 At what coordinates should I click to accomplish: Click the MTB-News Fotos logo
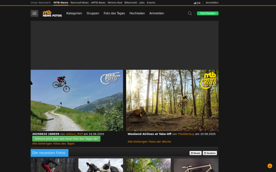pos(52,13)
